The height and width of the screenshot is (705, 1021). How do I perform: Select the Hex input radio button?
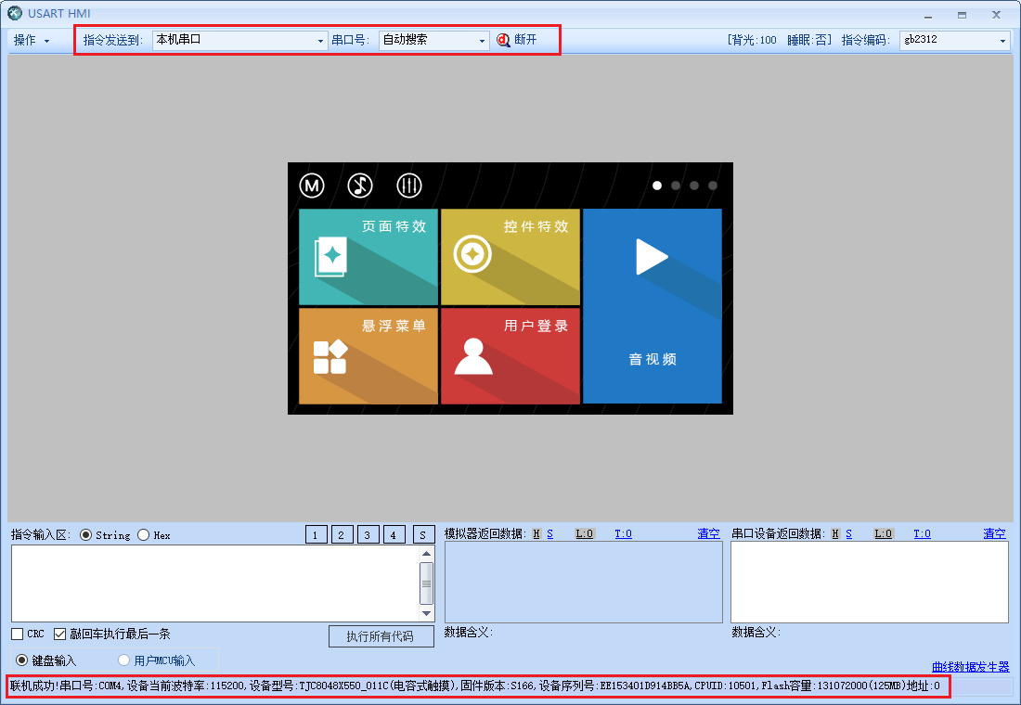click(143, 534)
